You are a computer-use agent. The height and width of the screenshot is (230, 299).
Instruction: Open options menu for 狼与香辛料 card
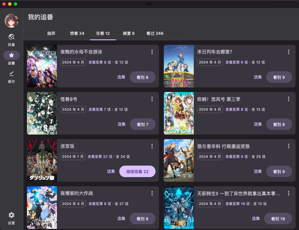tap(289, 146)
